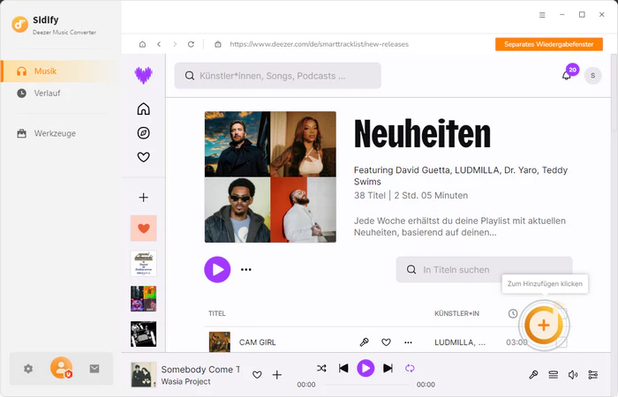The width and height of the screenshot is (618, 397).
Task: Sort by KÜNSTLER*IN column header
Action: pos(456,313)
